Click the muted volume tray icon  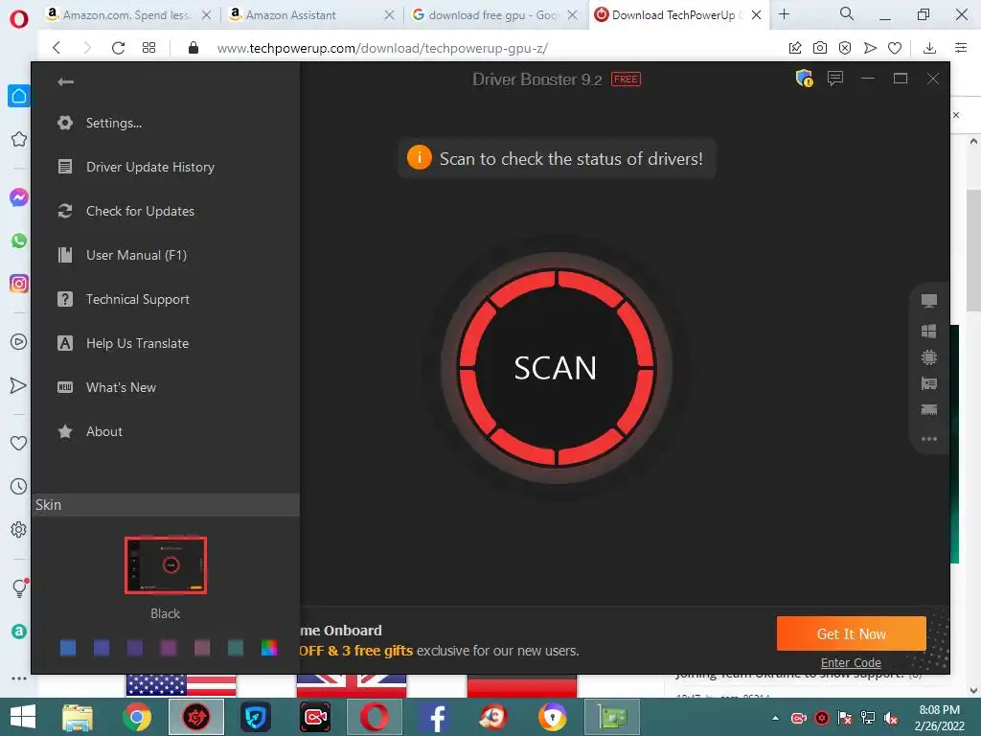coord(891,718)
